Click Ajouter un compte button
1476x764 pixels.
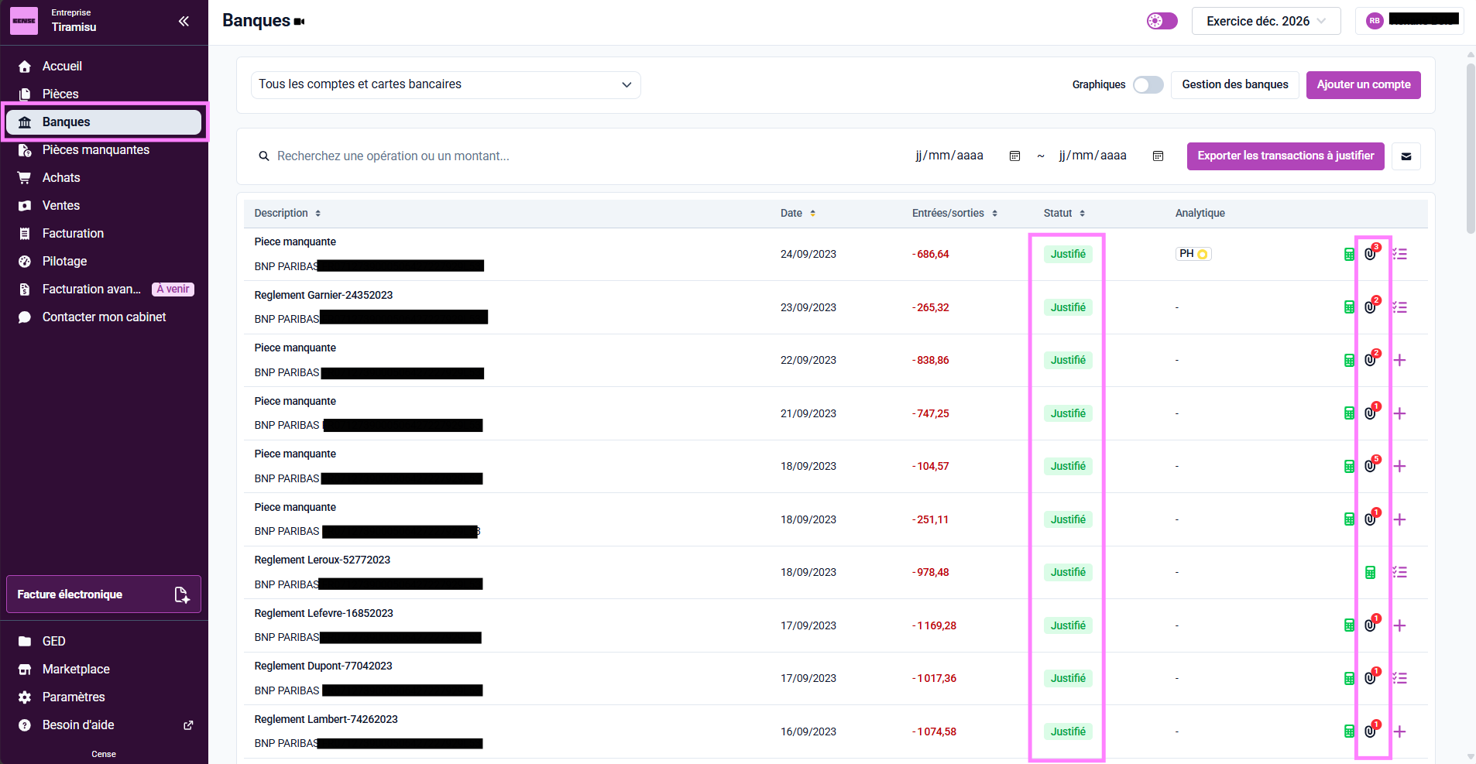pyautogui.click(x=1363, y=84)
